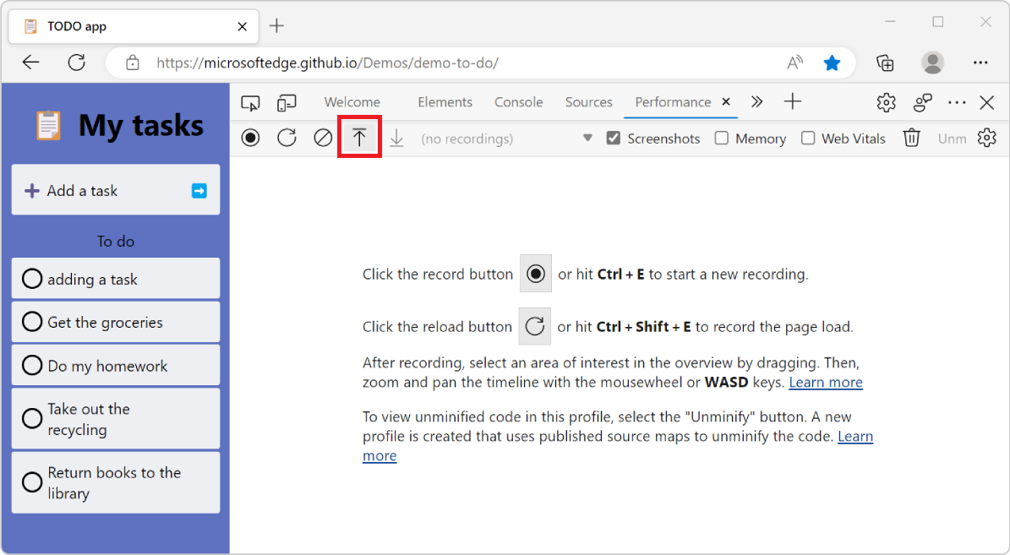Refresh the page with browser reload icon
This screenshot has width=1010, height=555.
[77, 63]
